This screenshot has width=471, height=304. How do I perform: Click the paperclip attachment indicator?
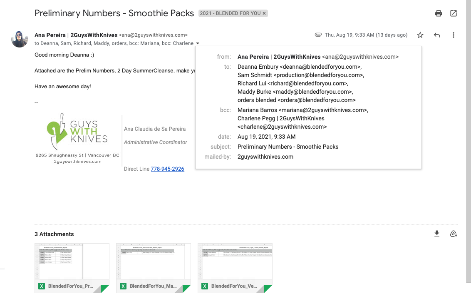pyautogui.click(x=318, y=35)
